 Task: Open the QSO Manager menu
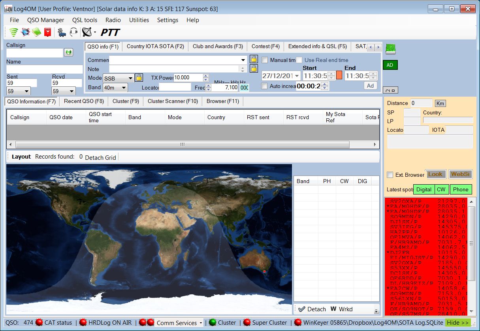45,20
